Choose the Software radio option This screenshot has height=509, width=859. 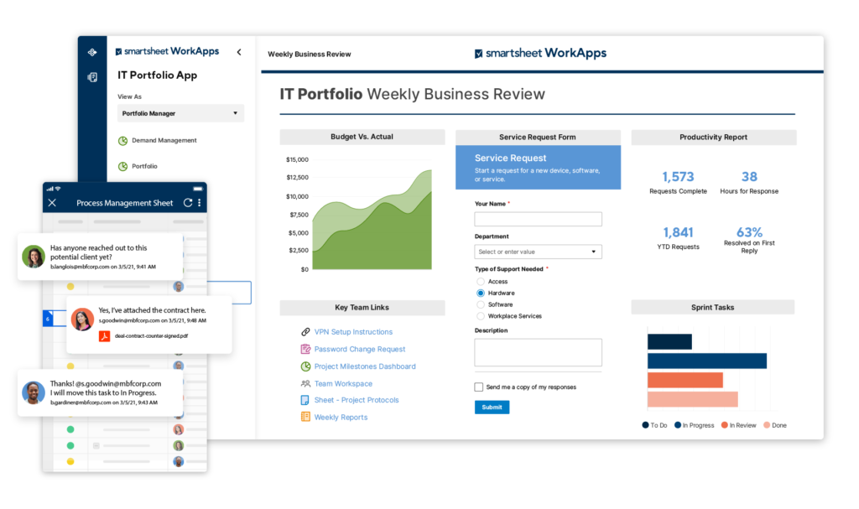tap(481, 304)
